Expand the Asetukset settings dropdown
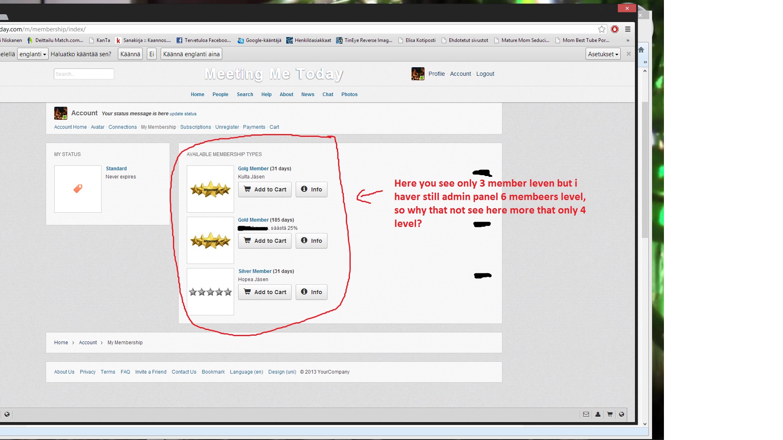783x440 pixels. point(603,54)
